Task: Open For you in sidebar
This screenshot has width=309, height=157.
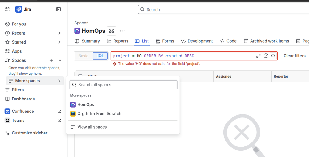Action: [19, 24]
